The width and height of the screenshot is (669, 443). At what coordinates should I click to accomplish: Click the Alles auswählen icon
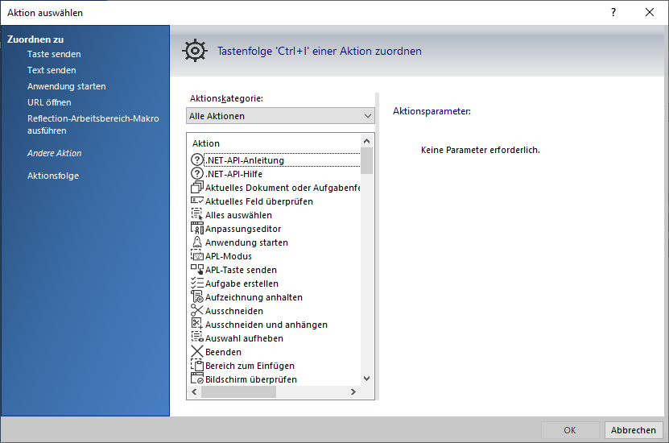(196, 215)
